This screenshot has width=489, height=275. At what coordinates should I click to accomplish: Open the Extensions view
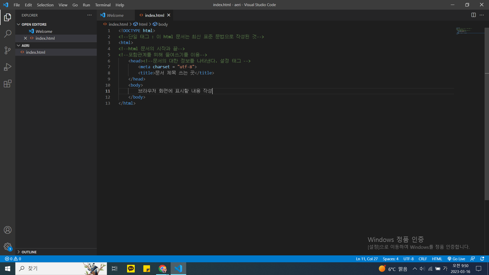8,84
